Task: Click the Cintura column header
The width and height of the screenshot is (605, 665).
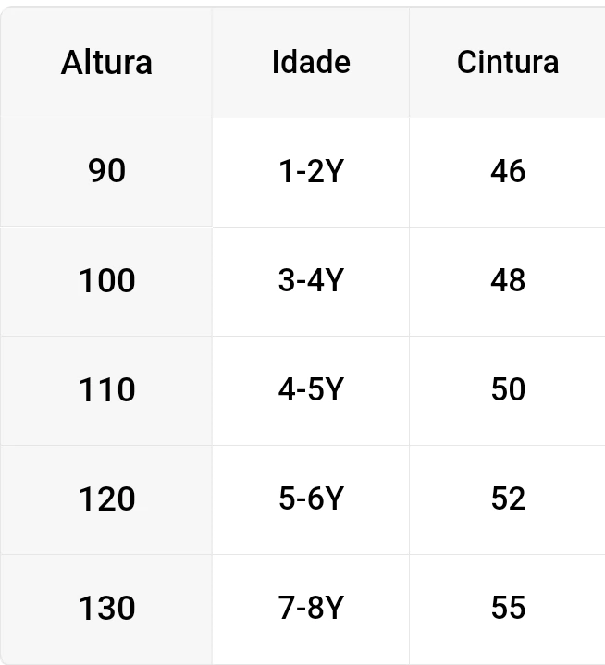Action: click(x=507, y=63)
